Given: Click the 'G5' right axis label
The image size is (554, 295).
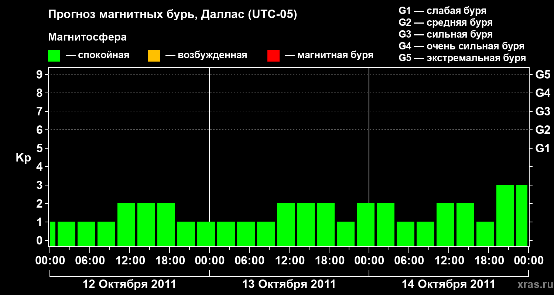Looking at the screenshot, I should click(543, 74).
